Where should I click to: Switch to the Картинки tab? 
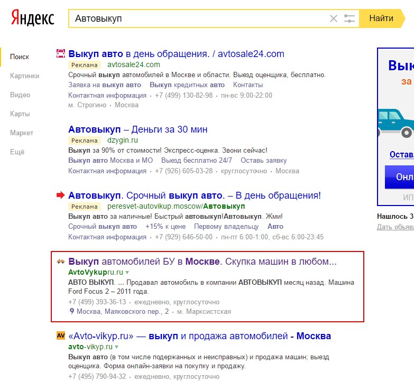click(24, 76)
